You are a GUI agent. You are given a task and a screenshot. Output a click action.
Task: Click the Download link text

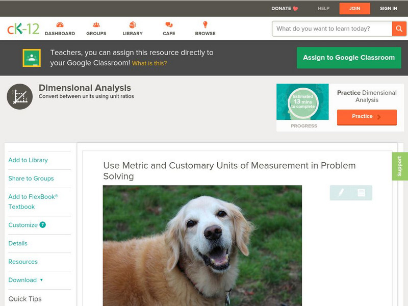[x=22, y=280]
